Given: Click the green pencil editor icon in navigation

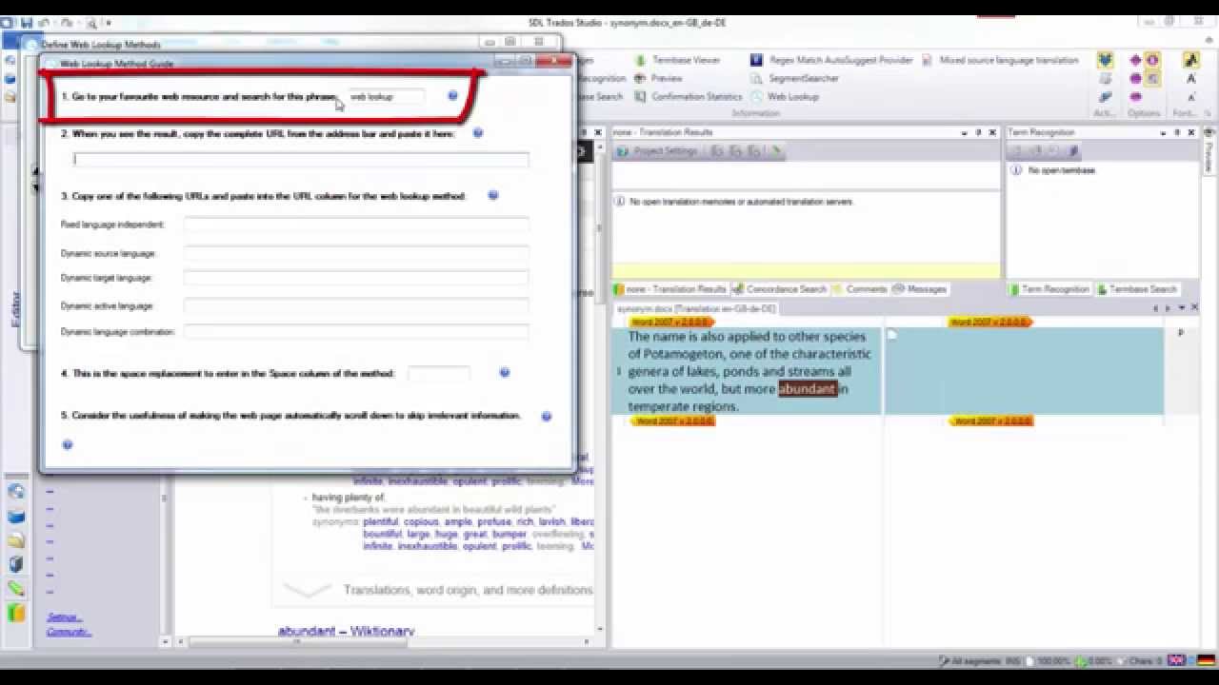Looking at the screenshot, I should 16,589.
